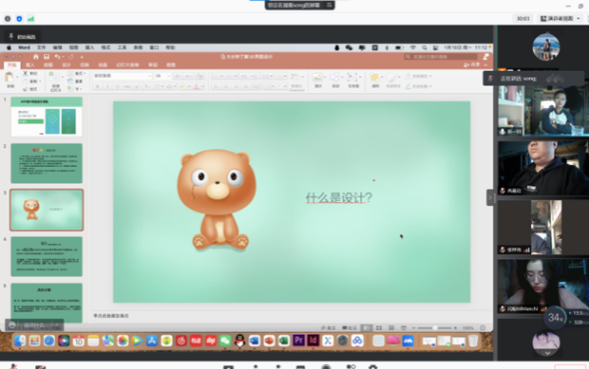589x369 pixels.
Task: Click the Arrange icon in ribbon
Action: point(374,78)
